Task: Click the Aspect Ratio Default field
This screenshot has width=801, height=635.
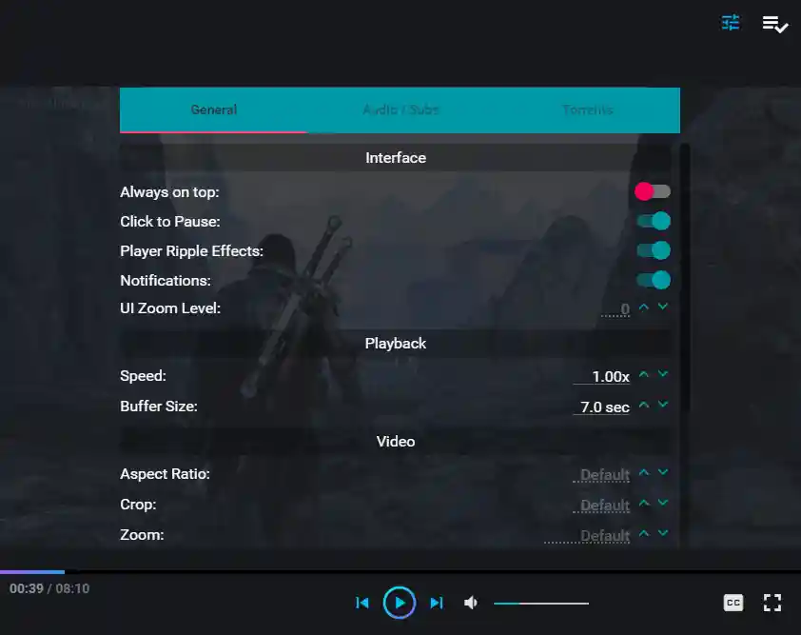Action: tap(601, 475)
